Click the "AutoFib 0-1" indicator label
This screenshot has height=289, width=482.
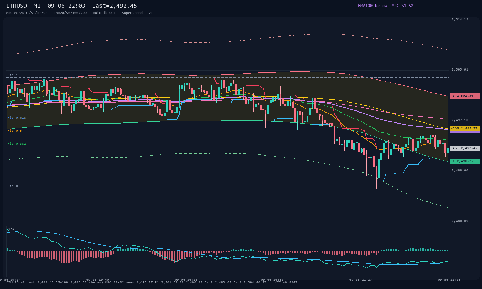coord(104,13)
